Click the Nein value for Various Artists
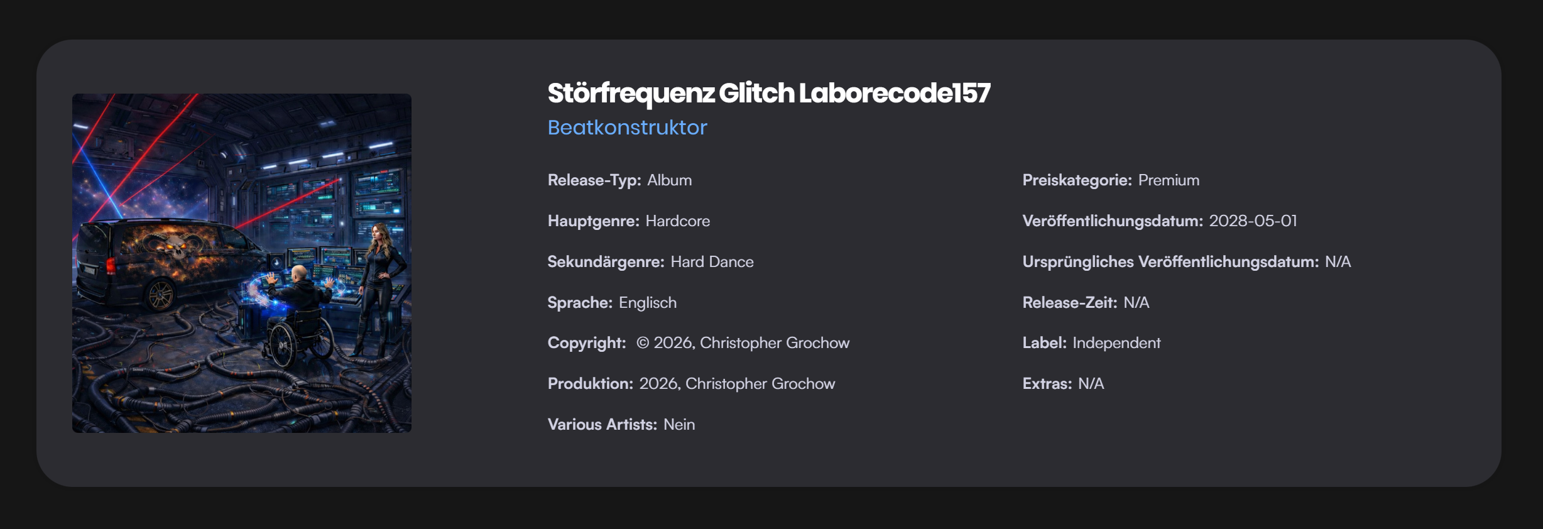Viewport: 1543px width, 529px height. (679, 425)
